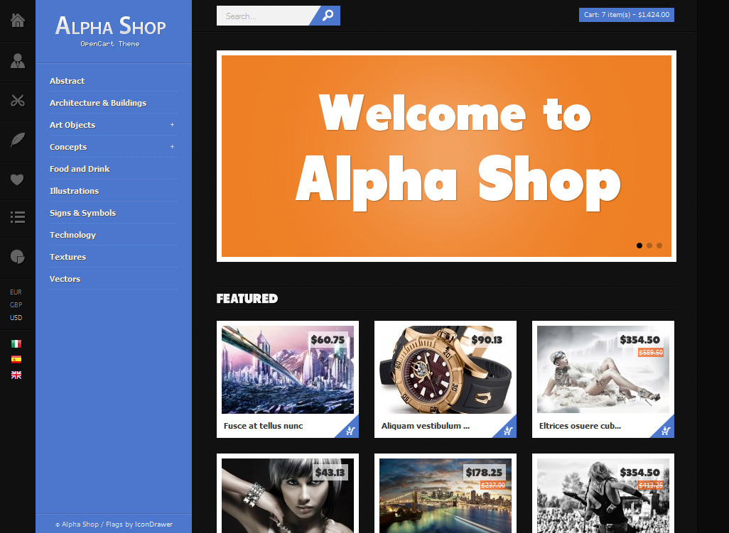Click the list icon in the sidebar

(18, 217)
